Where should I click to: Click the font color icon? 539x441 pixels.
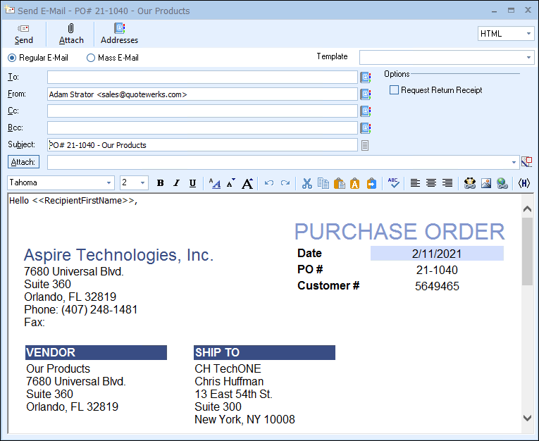pyautogui.click(x=216, y=183)
